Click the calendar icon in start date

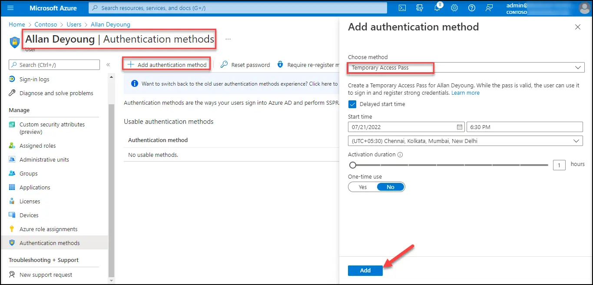(460, 127)
